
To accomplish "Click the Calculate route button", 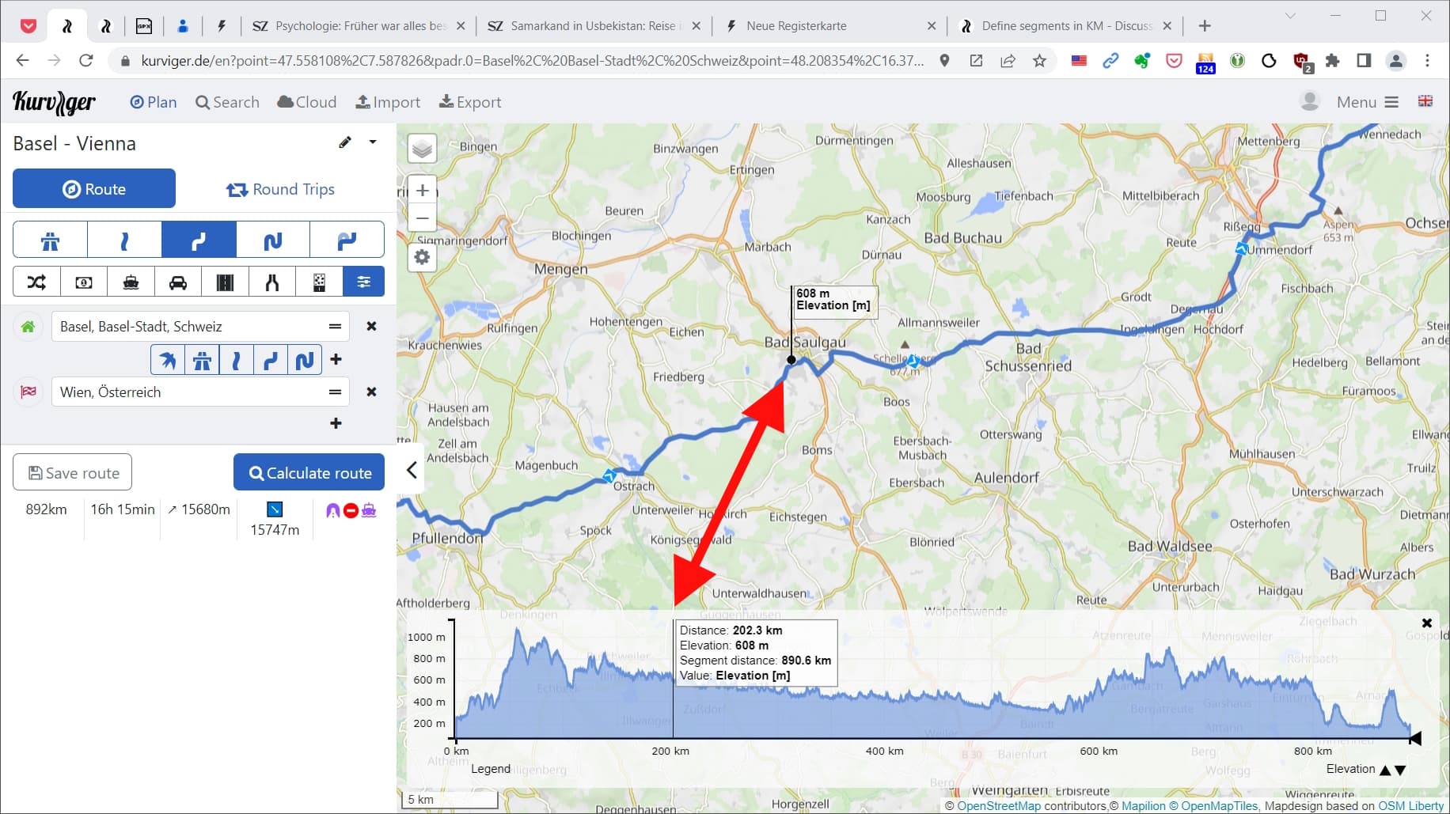I will (x=309, y=473).
